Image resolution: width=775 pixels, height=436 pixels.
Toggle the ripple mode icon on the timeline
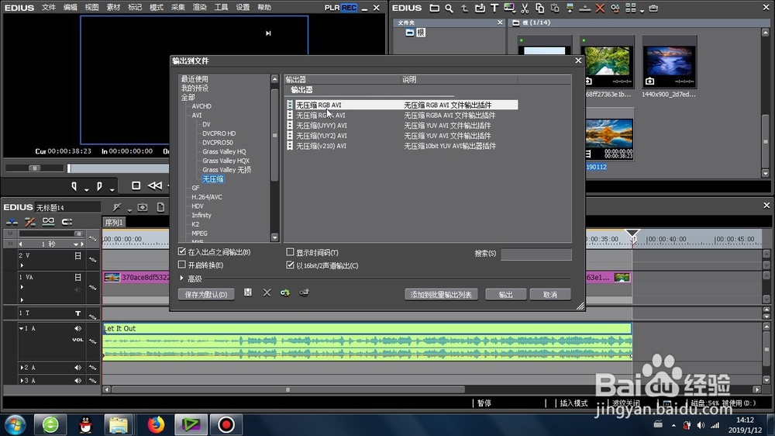pyautogui.click(x=29, y=222)
